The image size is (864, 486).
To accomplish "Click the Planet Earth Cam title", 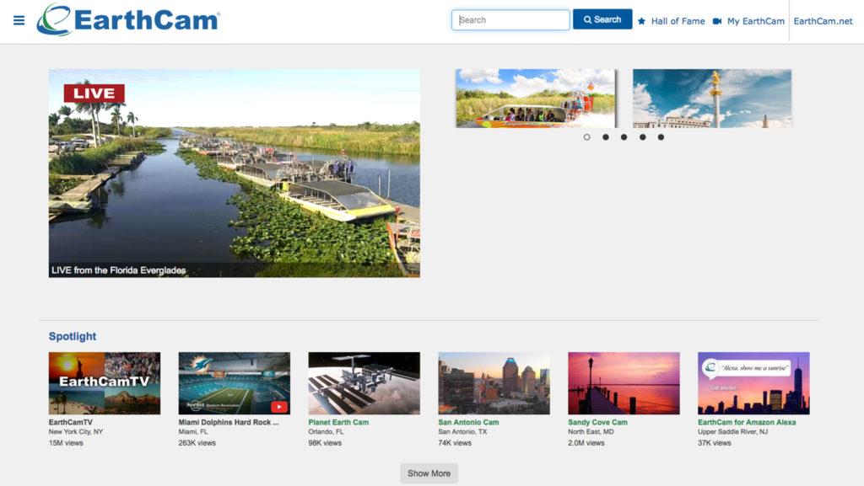I will 338,422.
